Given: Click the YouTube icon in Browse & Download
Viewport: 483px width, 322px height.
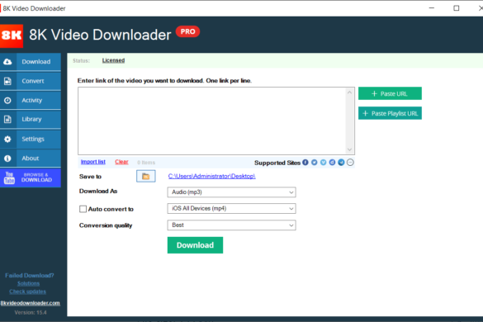Looking at the screenshot, I should click(x=9, y=178).
